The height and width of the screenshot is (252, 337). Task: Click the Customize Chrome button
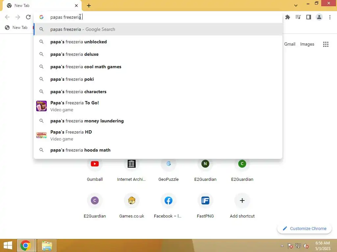304,229
